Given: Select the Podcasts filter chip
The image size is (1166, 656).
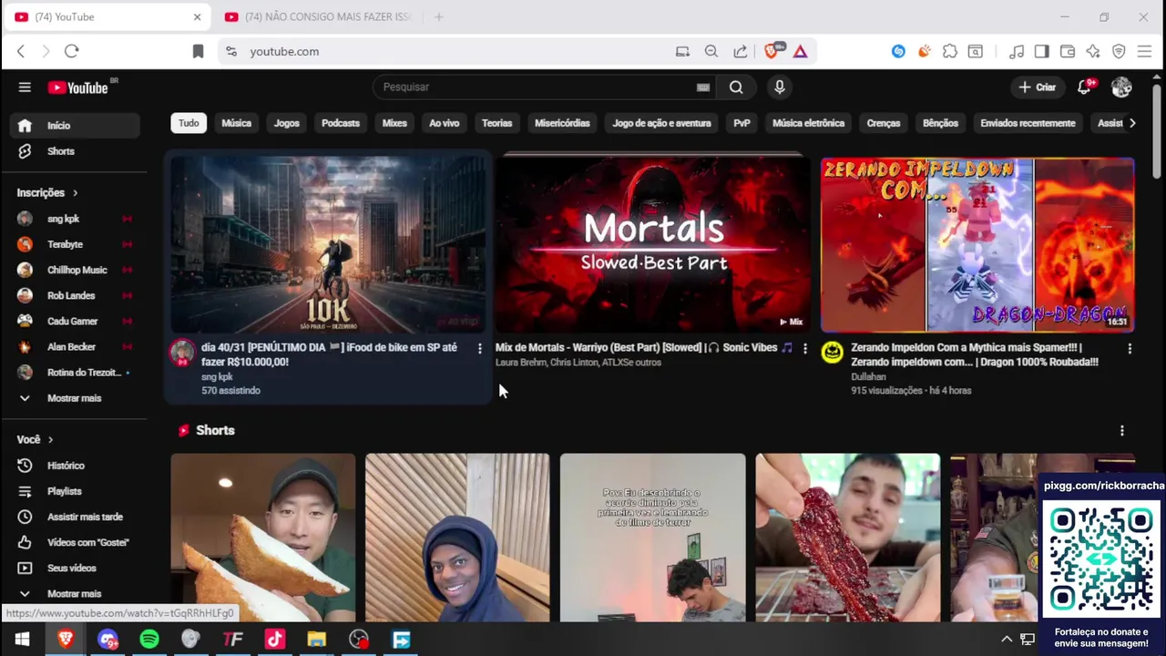Looking at the screenshot, I should click(341, 123).
